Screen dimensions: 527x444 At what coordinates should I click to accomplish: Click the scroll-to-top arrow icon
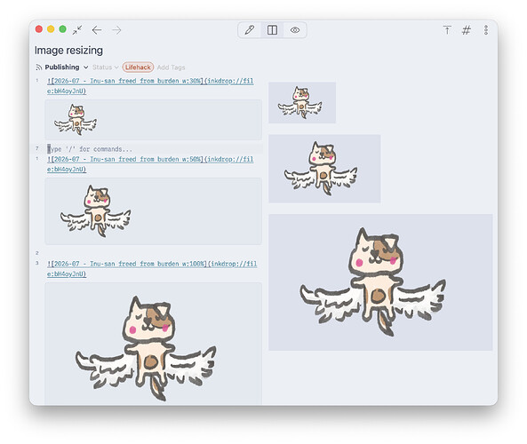(x=447, y=30)
